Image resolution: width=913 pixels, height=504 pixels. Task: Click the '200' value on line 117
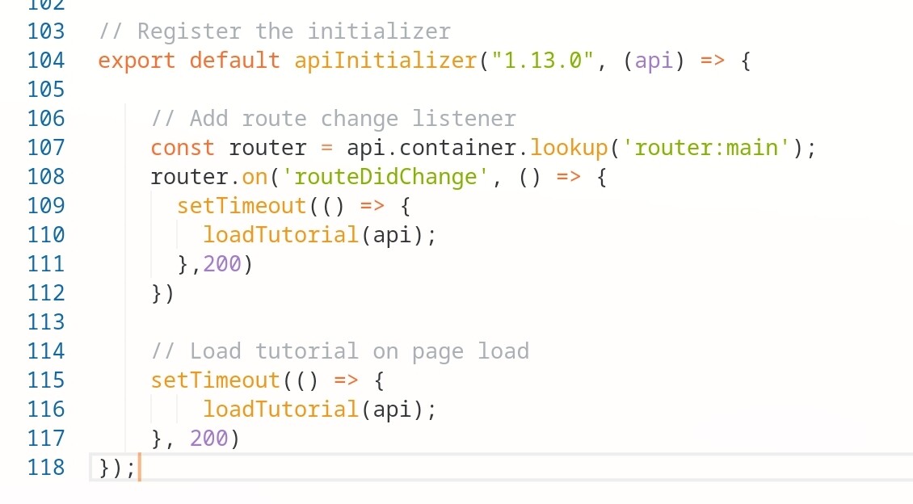tap(209, 439)
